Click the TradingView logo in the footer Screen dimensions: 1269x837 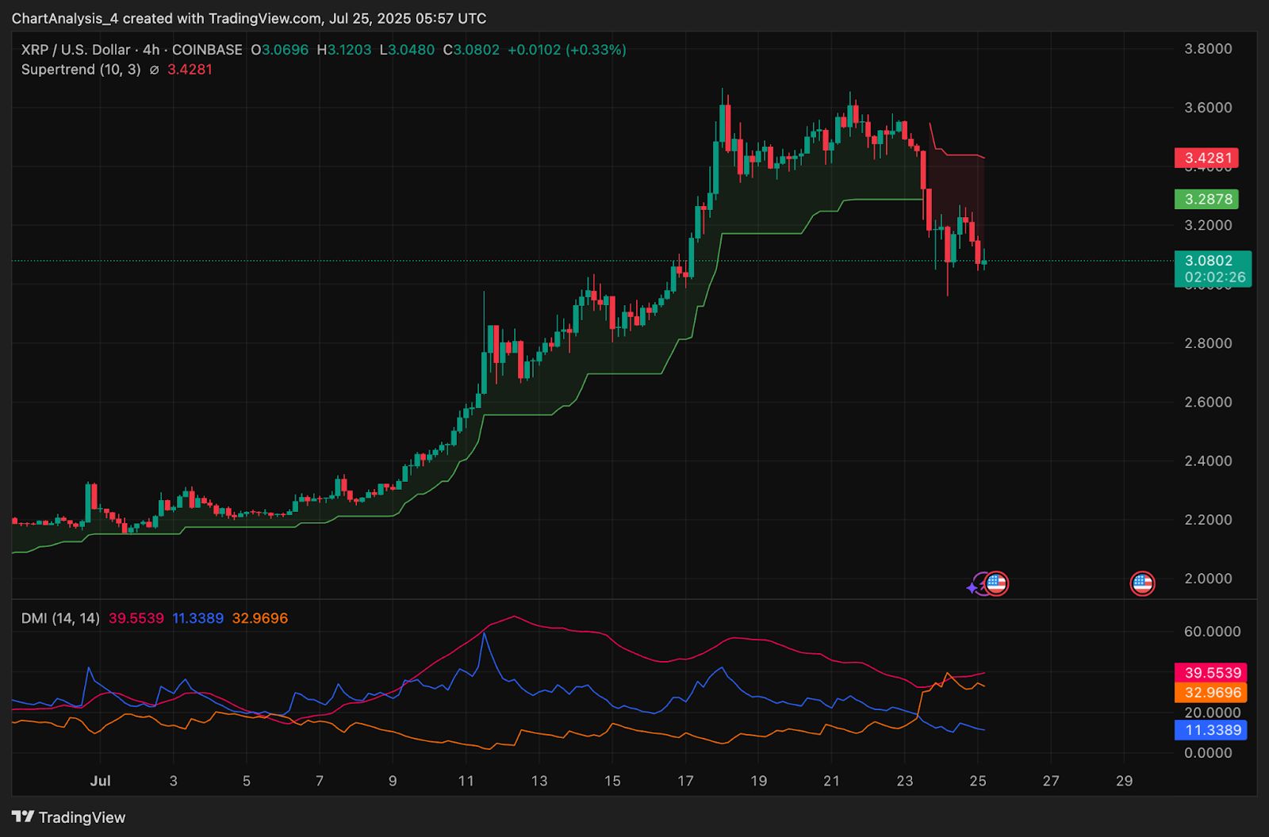(x=69, y=817)
